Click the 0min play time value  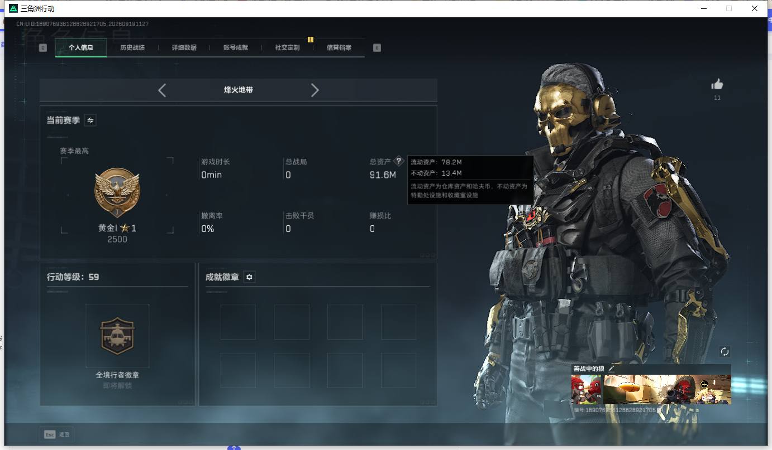[x=212, y=175]
